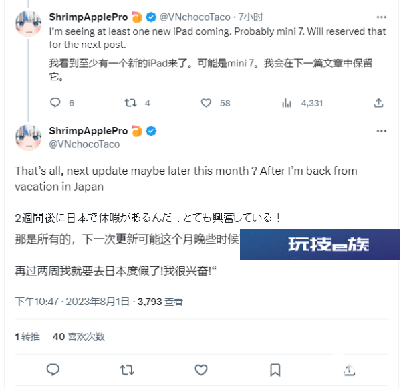The height and width of the screenshot is (388, 401).
Task: Open the @VNchocoTaco handle under the main tweet name
Action: (x=84, y=144)
